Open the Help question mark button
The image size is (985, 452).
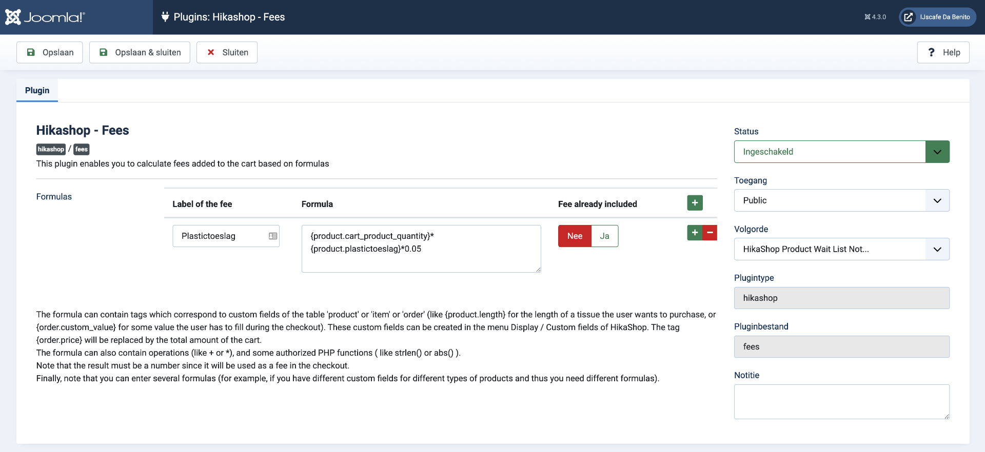point(943,52)
